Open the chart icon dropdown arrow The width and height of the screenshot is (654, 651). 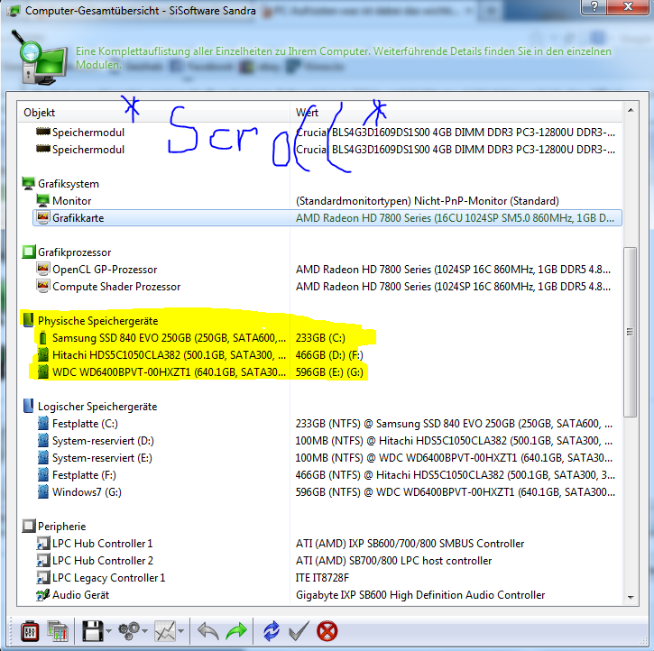(x=181, y=631)
